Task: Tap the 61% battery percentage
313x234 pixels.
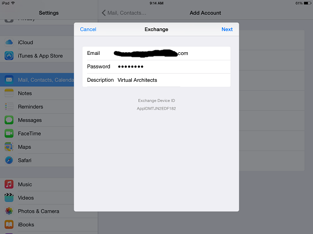Action: 299,3
